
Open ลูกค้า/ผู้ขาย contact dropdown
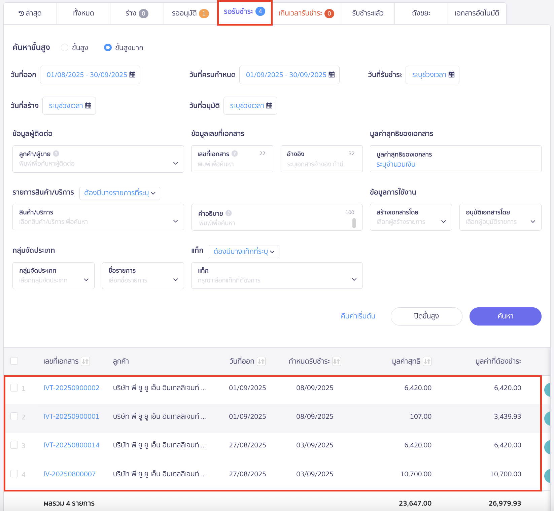coord(98,159)
